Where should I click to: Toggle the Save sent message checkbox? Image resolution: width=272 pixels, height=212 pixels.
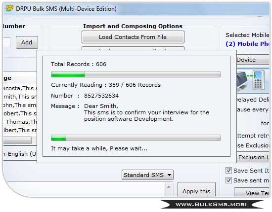pos(228,180)
